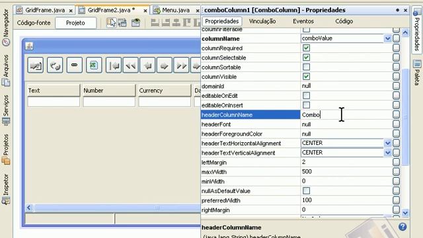This screenshot has height=238, width=423.
Task: Activate the selection mode toolbar icon
Action: click(111, 22)
